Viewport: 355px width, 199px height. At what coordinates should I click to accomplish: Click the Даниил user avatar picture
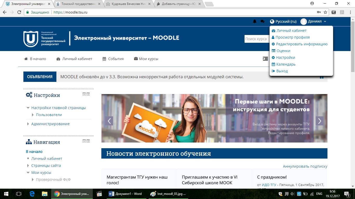click(x=304, y=22)
